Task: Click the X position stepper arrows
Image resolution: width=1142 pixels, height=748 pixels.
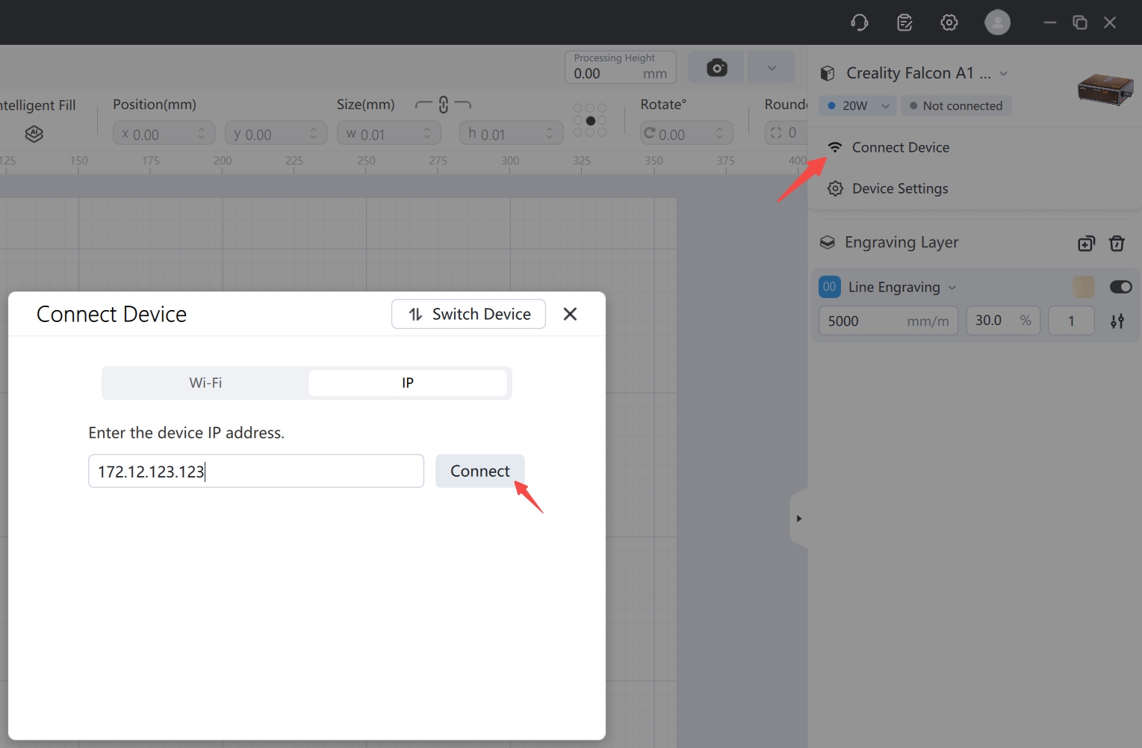Action: 201,133
